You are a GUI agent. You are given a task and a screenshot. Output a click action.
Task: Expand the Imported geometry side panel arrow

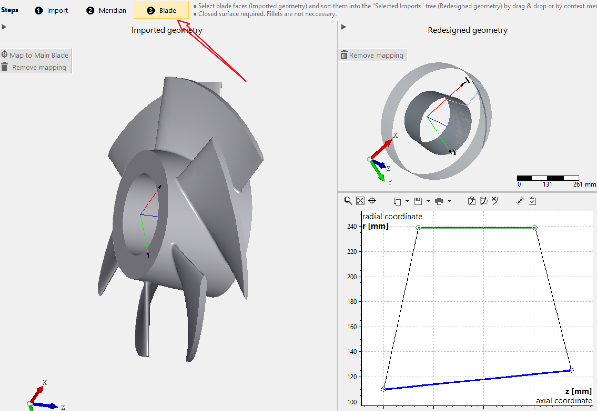(x=4, y=27)
